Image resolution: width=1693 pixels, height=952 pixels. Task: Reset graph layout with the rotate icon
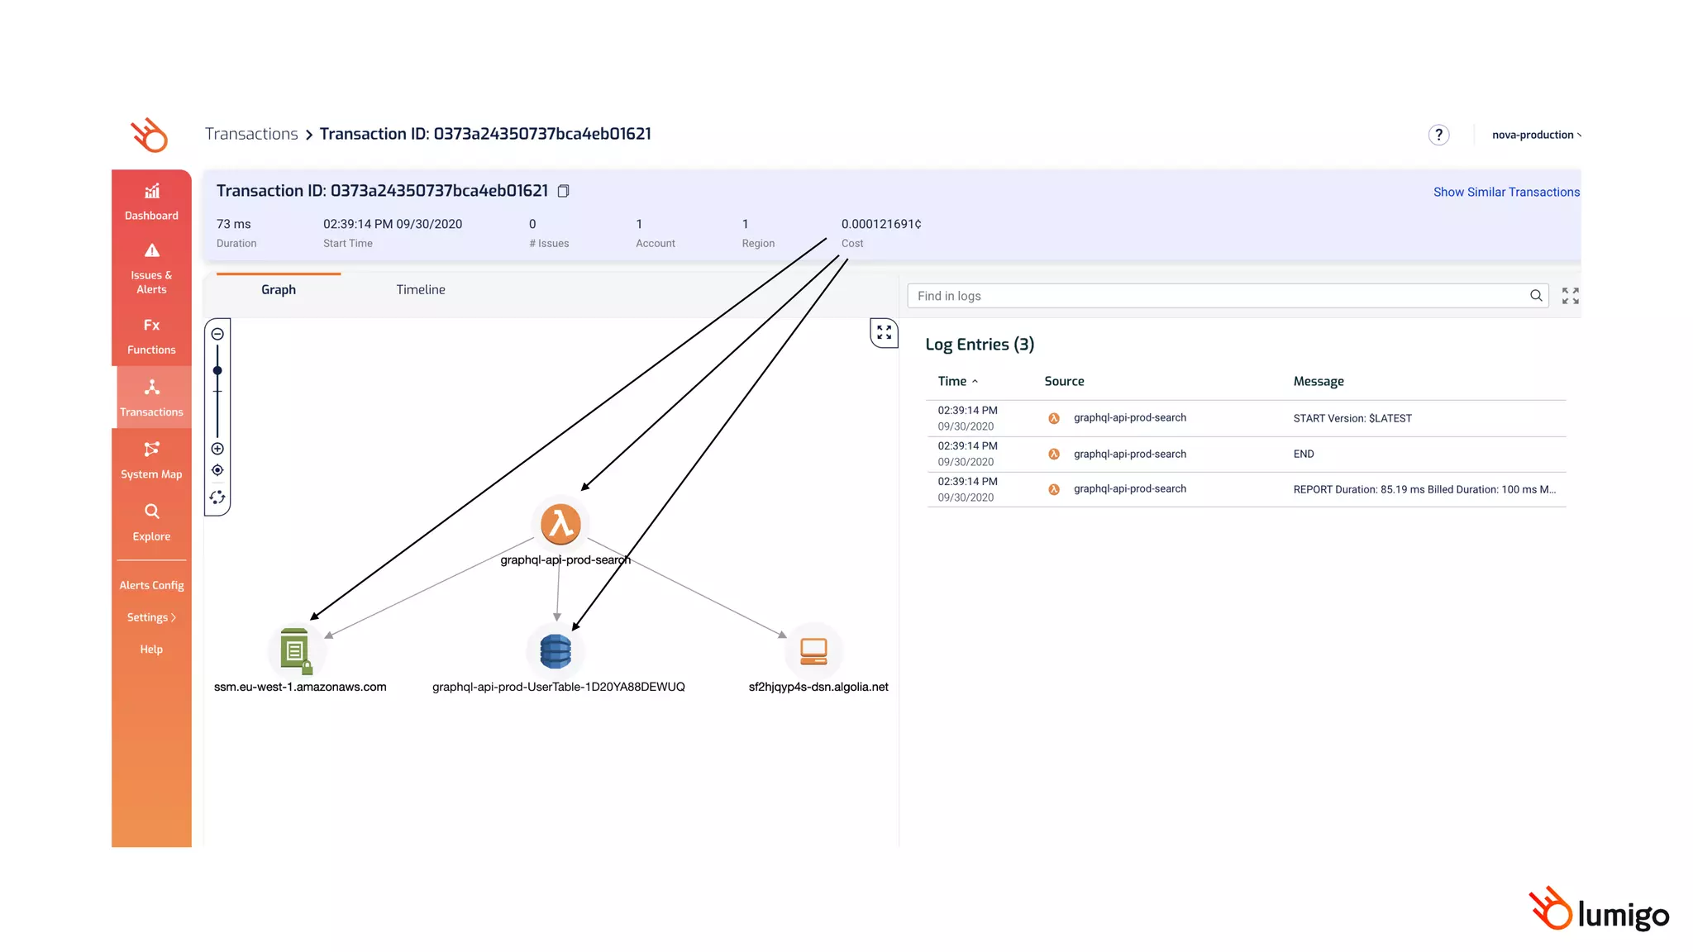coord(217,497)
